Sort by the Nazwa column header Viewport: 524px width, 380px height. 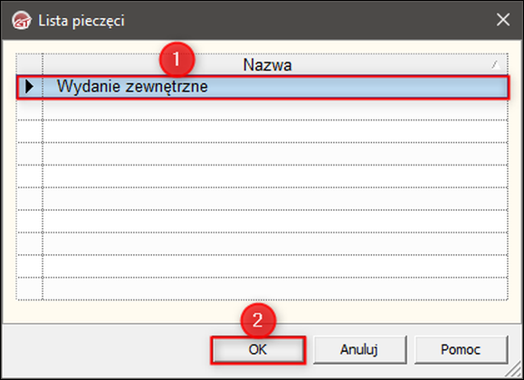click(267, 64)
